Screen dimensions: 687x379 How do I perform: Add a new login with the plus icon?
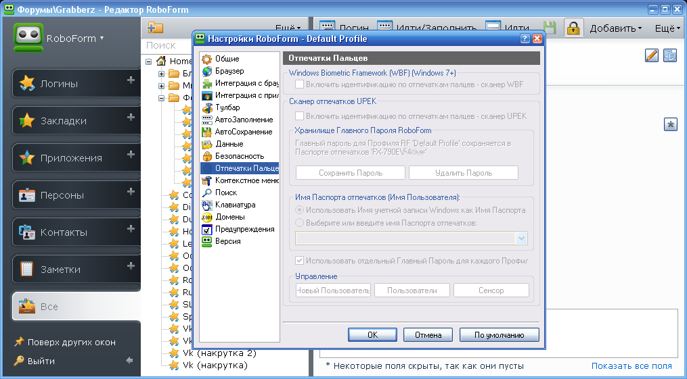point(131,80)
